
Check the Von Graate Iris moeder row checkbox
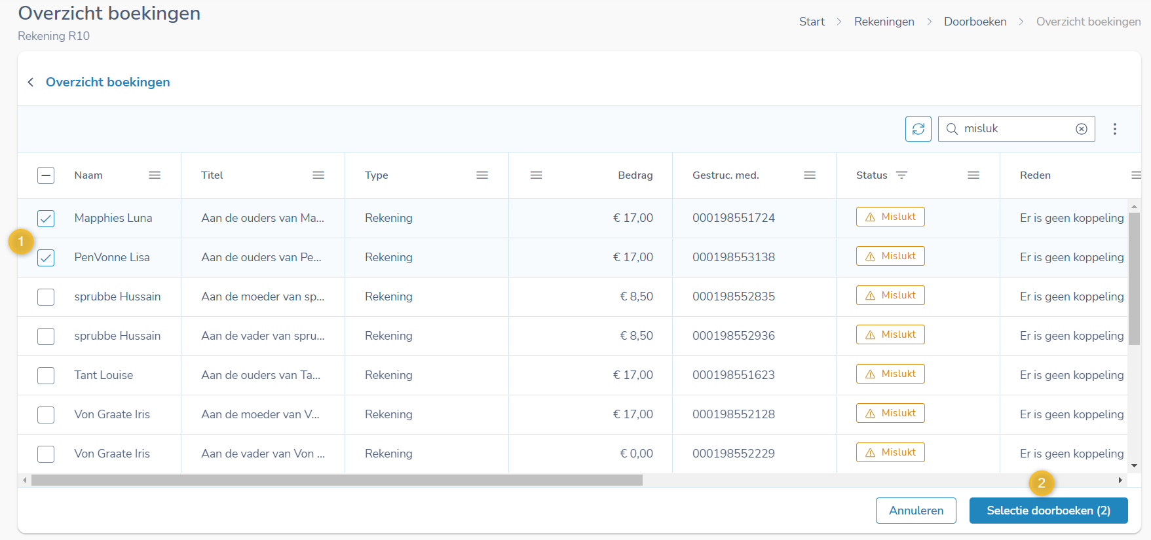coord(46,414)
